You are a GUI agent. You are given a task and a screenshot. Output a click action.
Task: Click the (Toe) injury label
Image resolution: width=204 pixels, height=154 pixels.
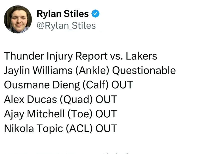tap(80, 114)
